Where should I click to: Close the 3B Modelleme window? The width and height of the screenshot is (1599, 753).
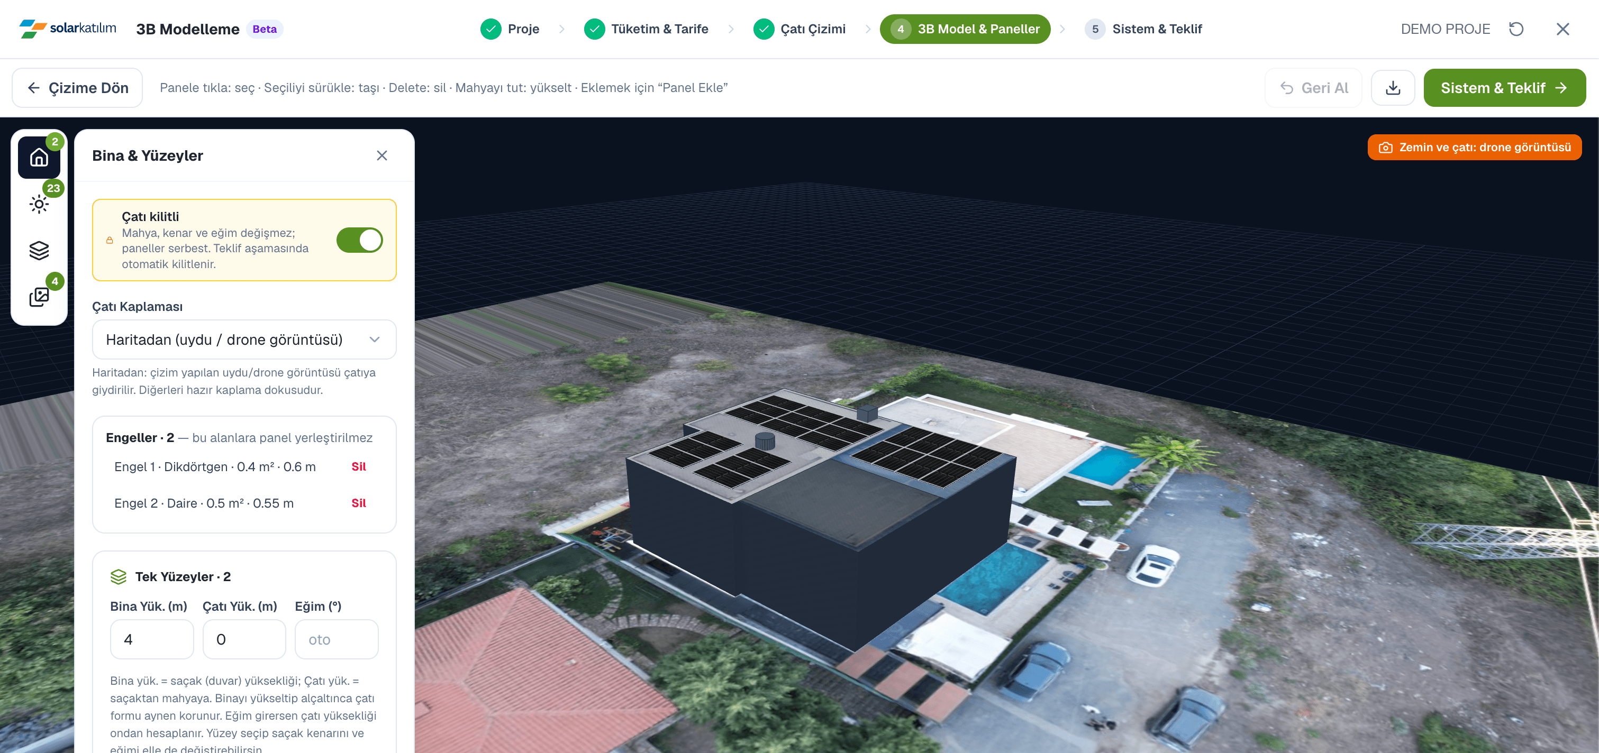pyautogui.click(x=1562, y=29)
